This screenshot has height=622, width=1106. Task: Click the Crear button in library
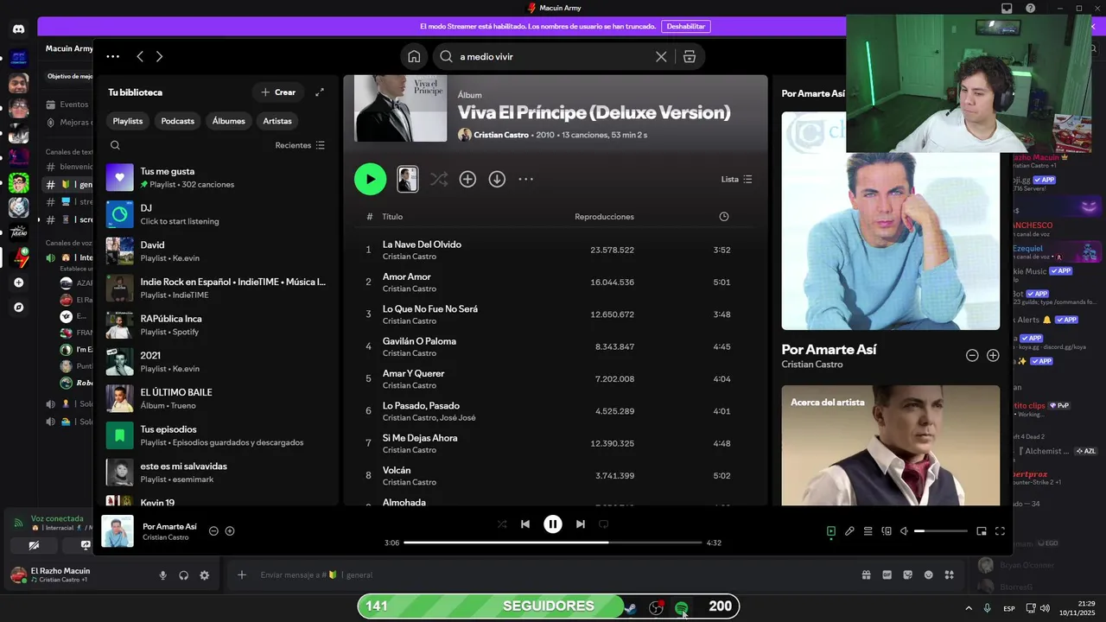click(x=278, y=92)
